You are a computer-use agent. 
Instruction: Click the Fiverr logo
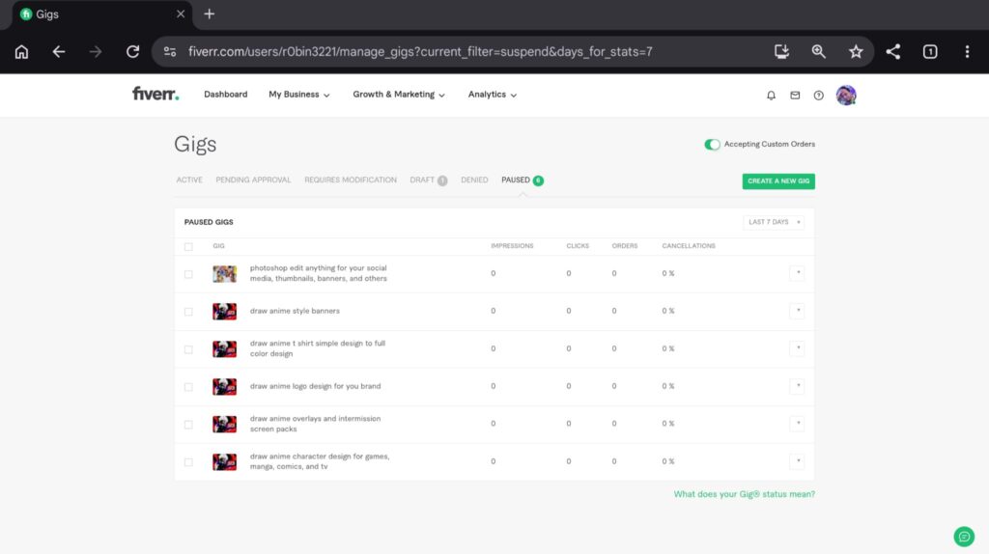pyautogui.click(x=155, y=94)
